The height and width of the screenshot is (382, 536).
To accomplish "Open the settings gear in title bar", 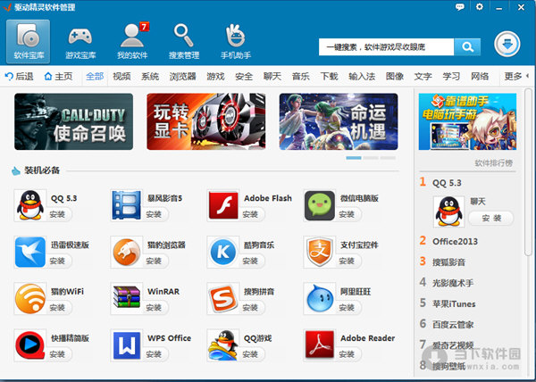I will pyautogui.click(x=480, y=7).
